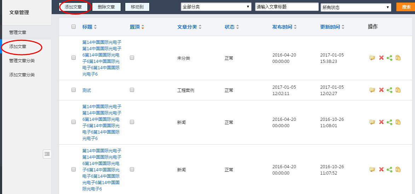Collapse the sidebar using the indent icon
Image resolution: width=415 pixels, height=194 pixels.
coord(47,154)
